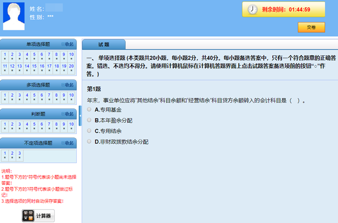The height and width of the screenshot is (223, 338).
Task: Collapse the 判断题 panel via 收起
Action: pyautogui.click(x=68, y=114)
